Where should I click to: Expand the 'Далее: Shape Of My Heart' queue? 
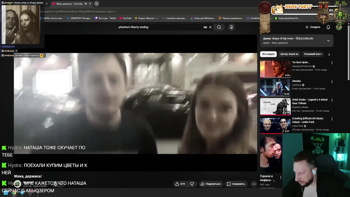(328, 41)
